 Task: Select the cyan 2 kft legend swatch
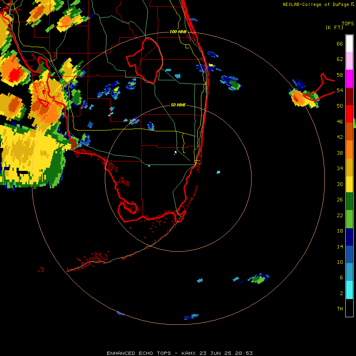[x=349, y=290]
